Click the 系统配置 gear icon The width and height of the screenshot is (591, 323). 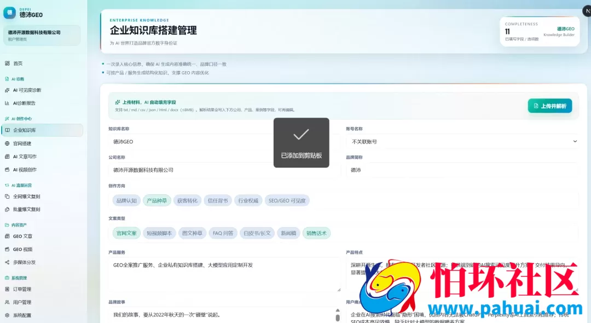pos(7,315)
